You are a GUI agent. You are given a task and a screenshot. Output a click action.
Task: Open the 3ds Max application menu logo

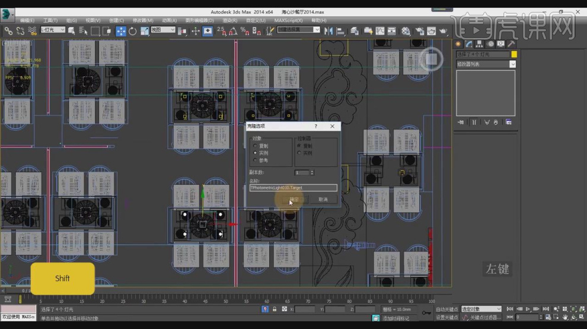tap(7, 14)
